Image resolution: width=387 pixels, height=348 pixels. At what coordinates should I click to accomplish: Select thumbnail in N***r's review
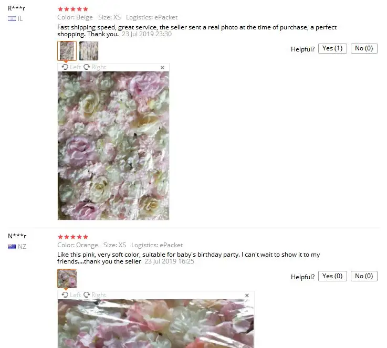tap(67, 278)
